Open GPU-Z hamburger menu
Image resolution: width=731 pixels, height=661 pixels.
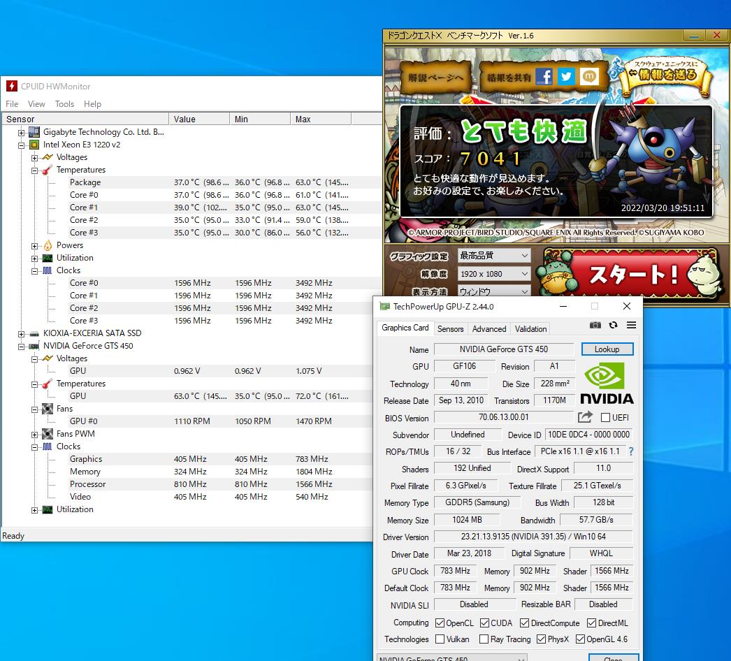(631, 325)
